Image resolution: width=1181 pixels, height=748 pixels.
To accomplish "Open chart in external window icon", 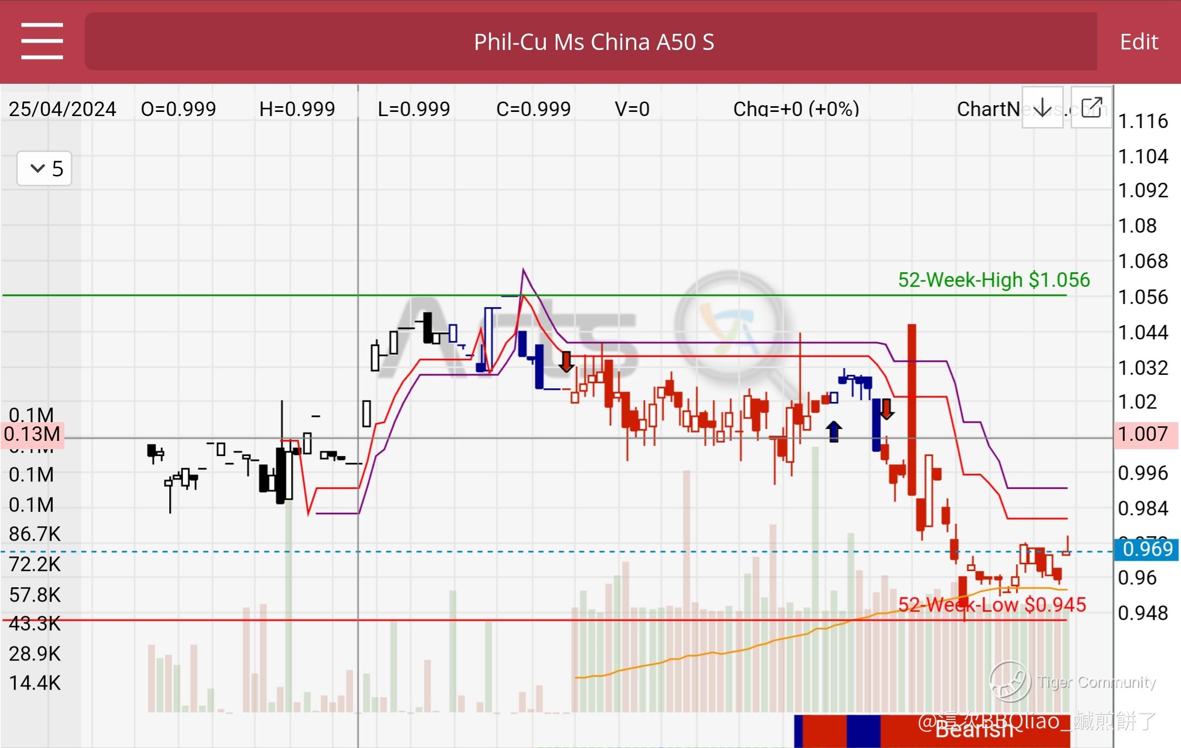I will click(1091, 108).
